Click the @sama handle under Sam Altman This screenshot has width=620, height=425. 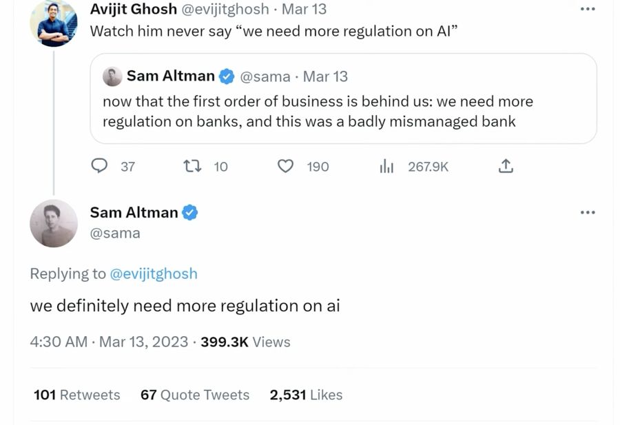115,233
